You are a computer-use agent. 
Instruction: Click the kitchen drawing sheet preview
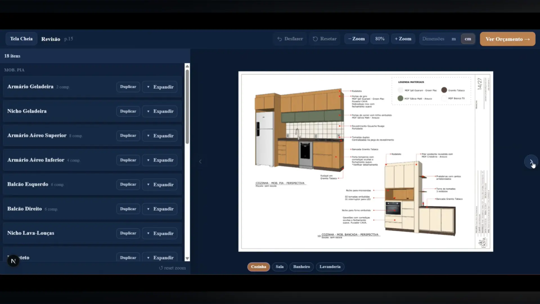click(x=366, y=161)
